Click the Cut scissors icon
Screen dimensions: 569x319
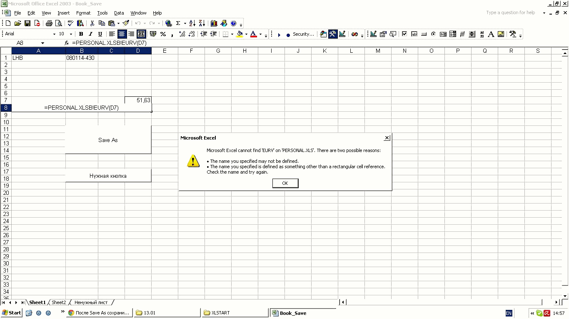point(92,23)
